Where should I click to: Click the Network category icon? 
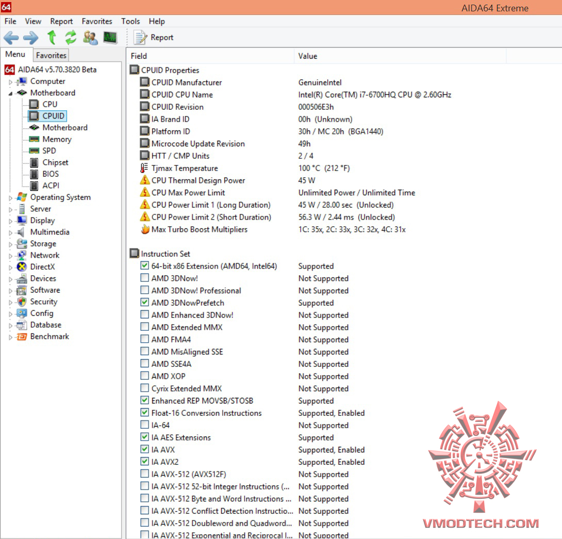(22, 255)
